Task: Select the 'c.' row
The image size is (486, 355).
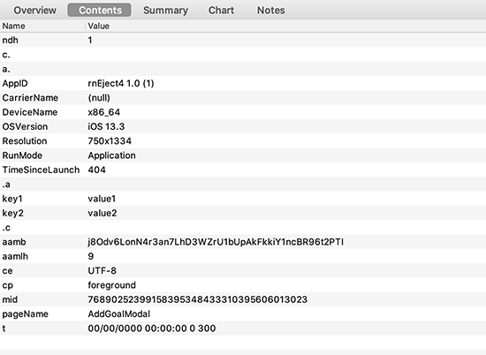Action: click(x=243, y=55)
